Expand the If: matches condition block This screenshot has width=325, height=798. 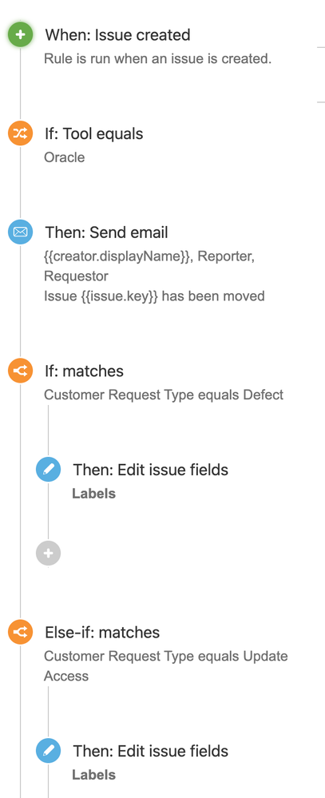pyautogui.click(x=84, y=371)
